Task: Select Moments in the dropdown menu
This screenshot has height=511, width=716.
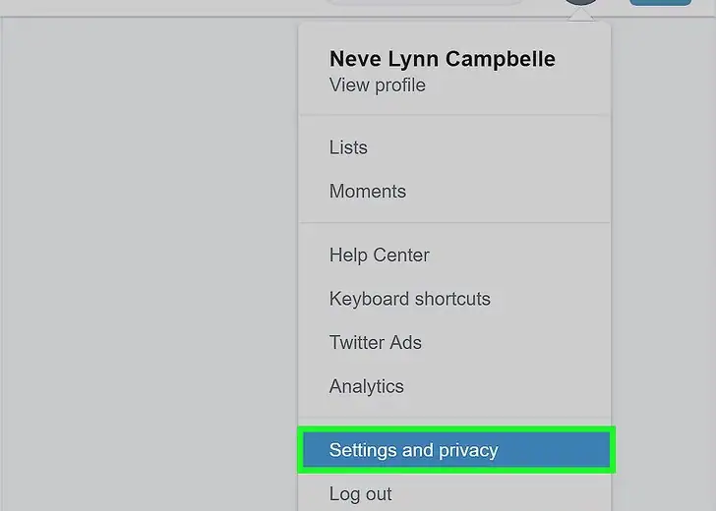Action: pos(368,192)
